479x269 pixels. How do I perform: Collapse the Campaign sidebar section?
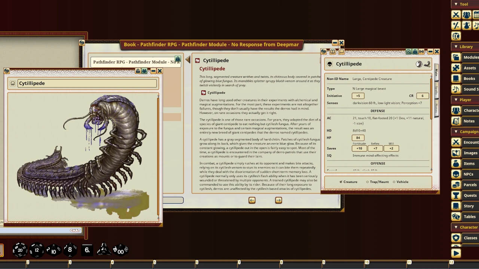[456, 132]
